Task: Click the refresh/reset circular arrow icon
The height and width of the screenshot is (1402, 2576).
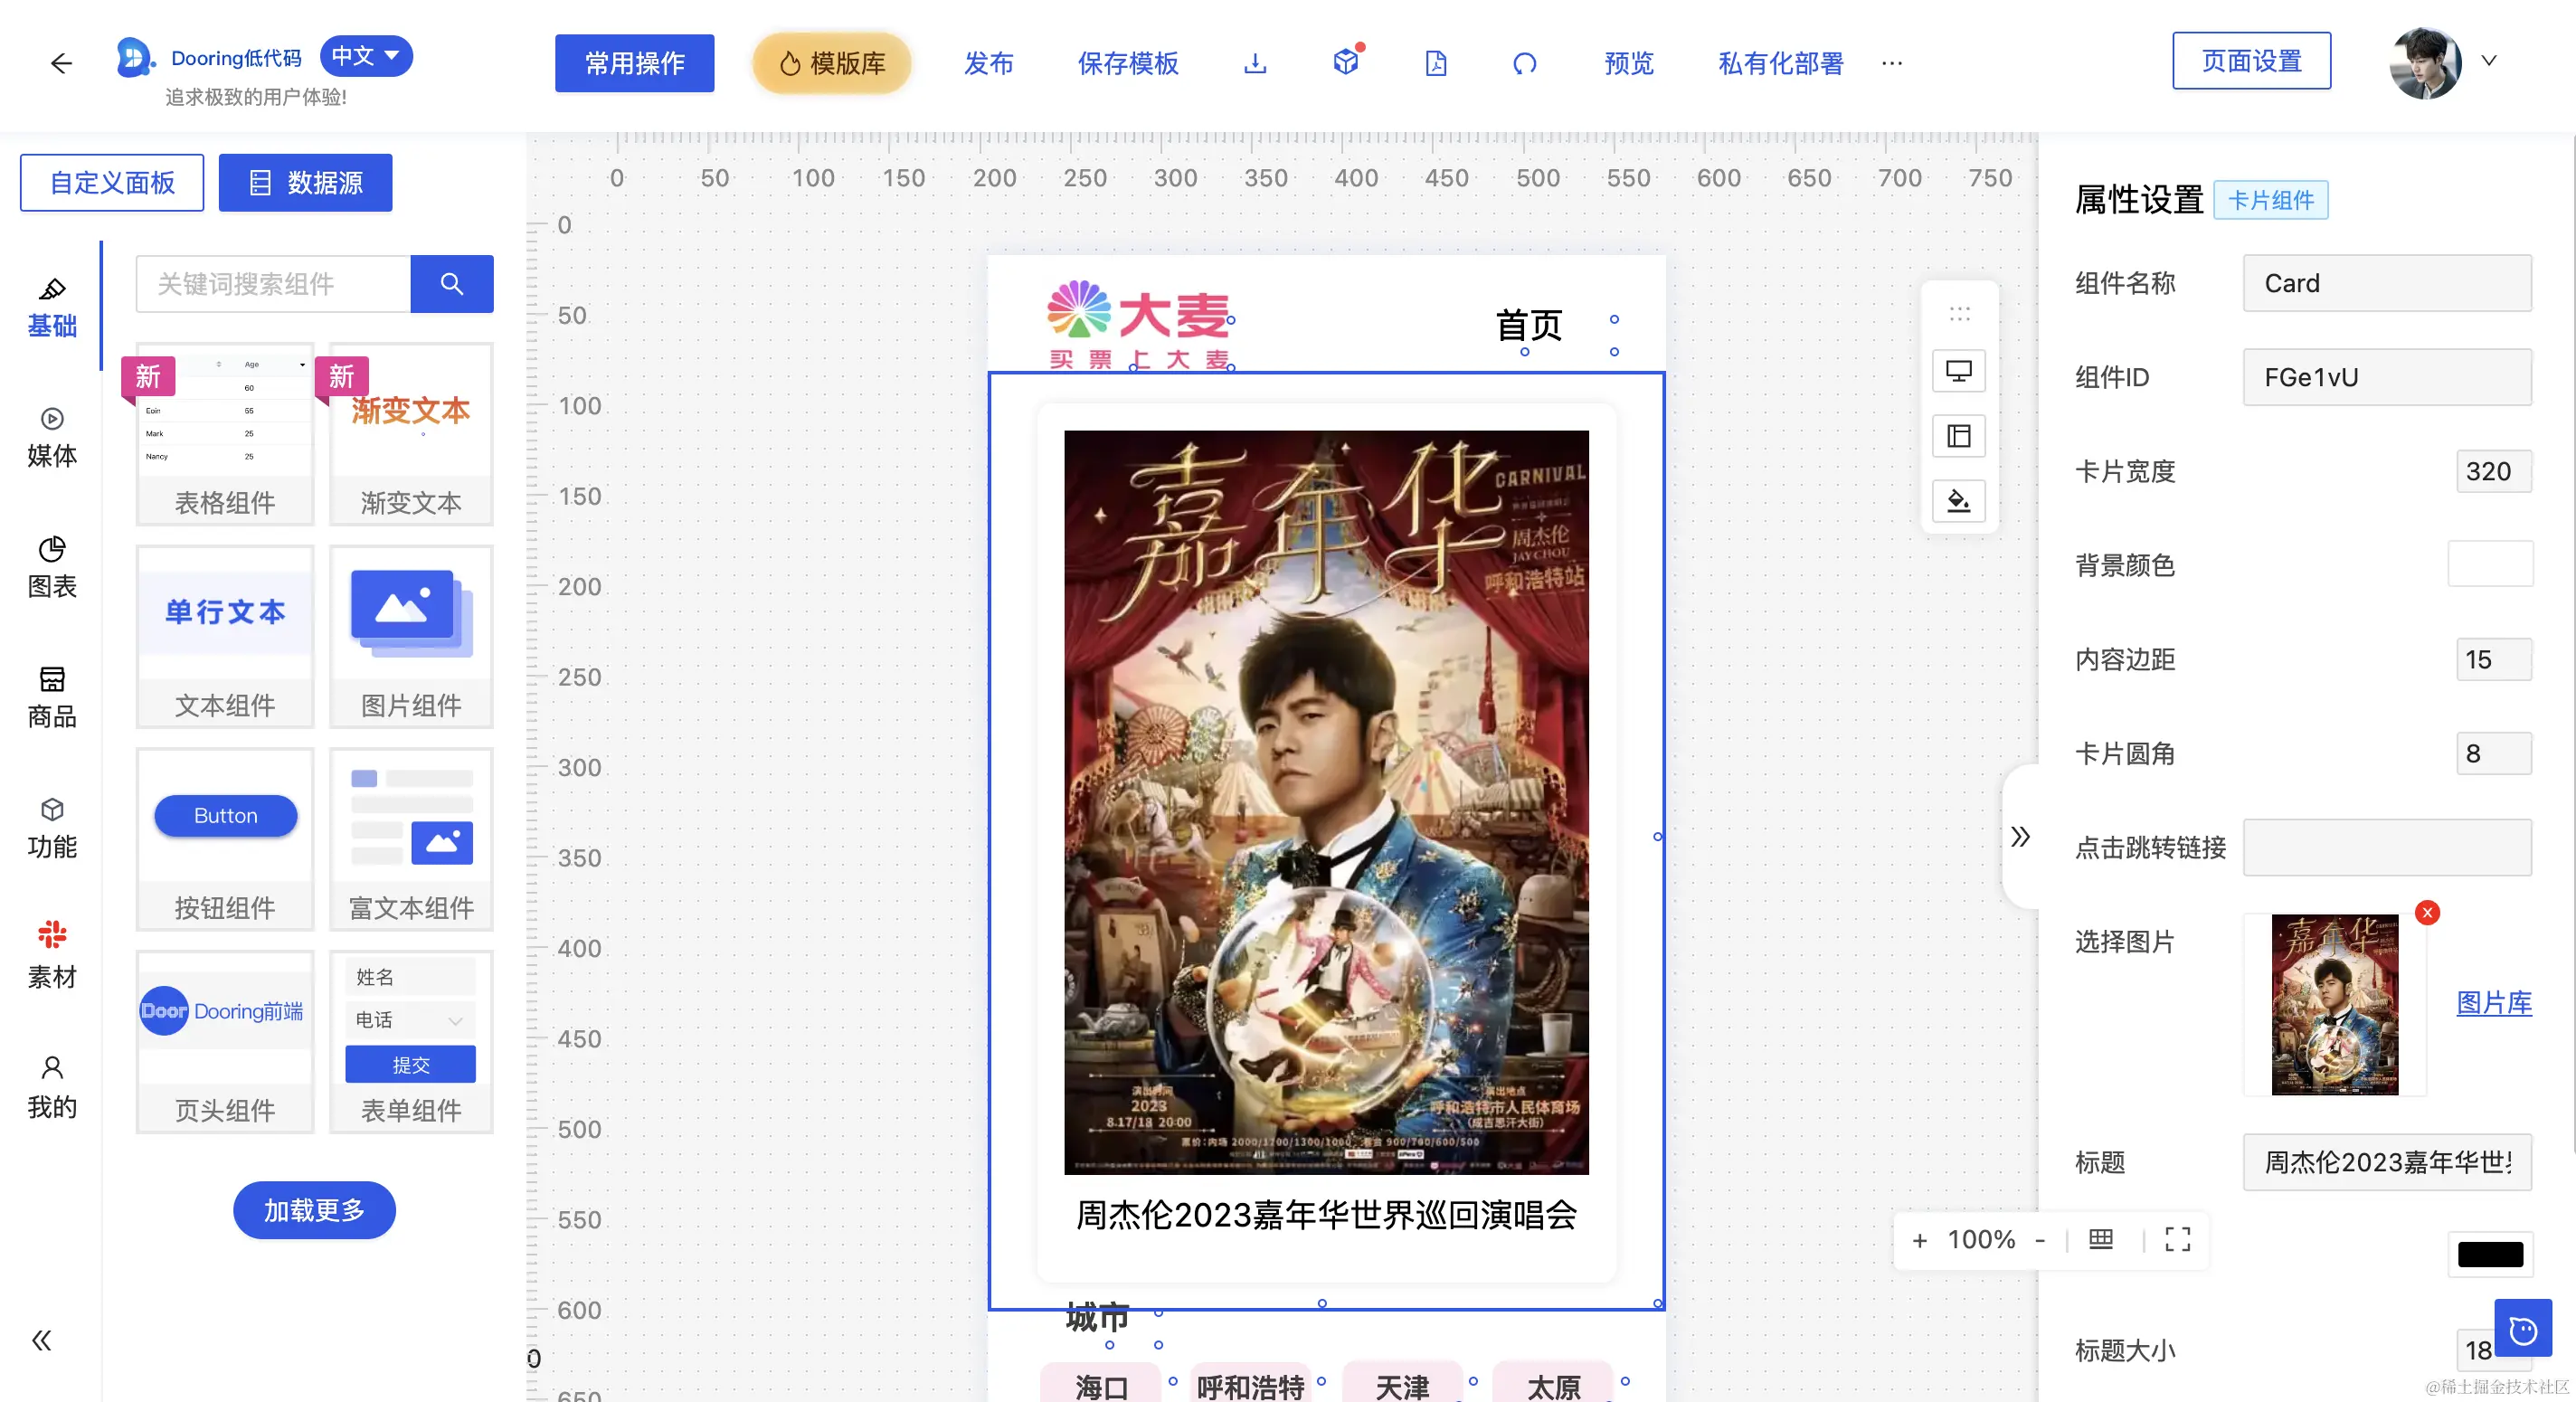Action: [1524, 63]
